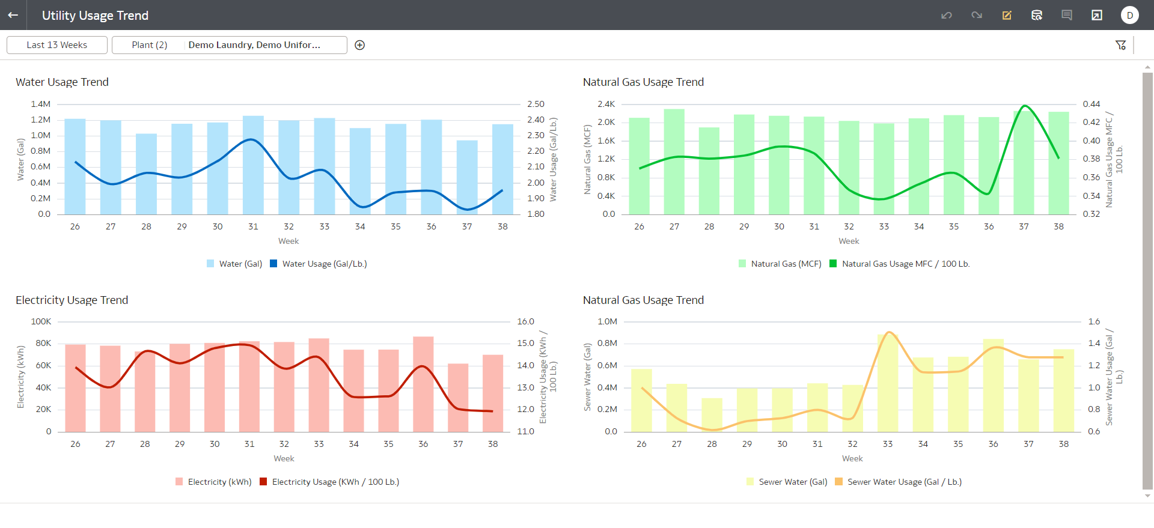Click Natural Gas (MCF) legend swatch
Viewport: 1154px width, 528px height.
(x=742, y=264)
